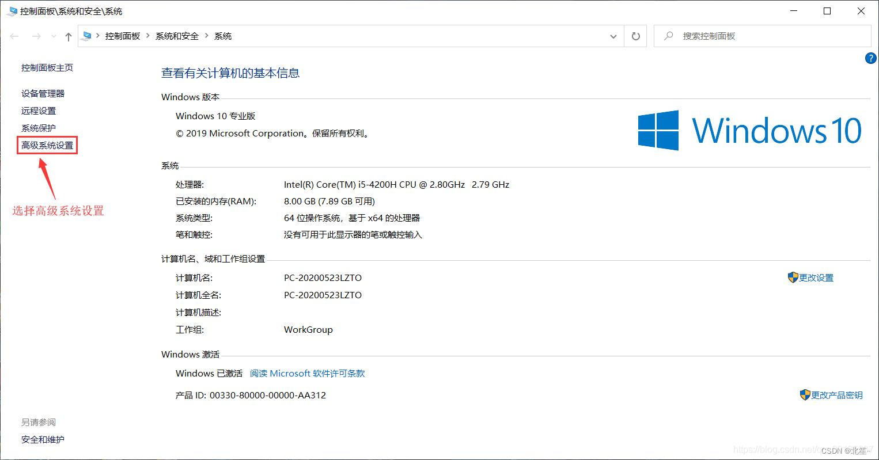Open 设备管理器 in sidebar

coord(43,93)
